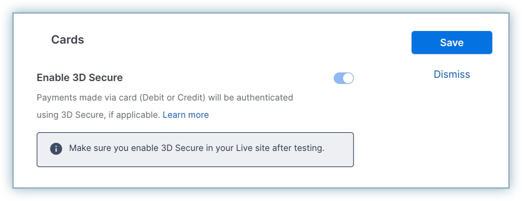
Task: Click the white knob of the 3D Secure toggle
Action: click(348, 78)
